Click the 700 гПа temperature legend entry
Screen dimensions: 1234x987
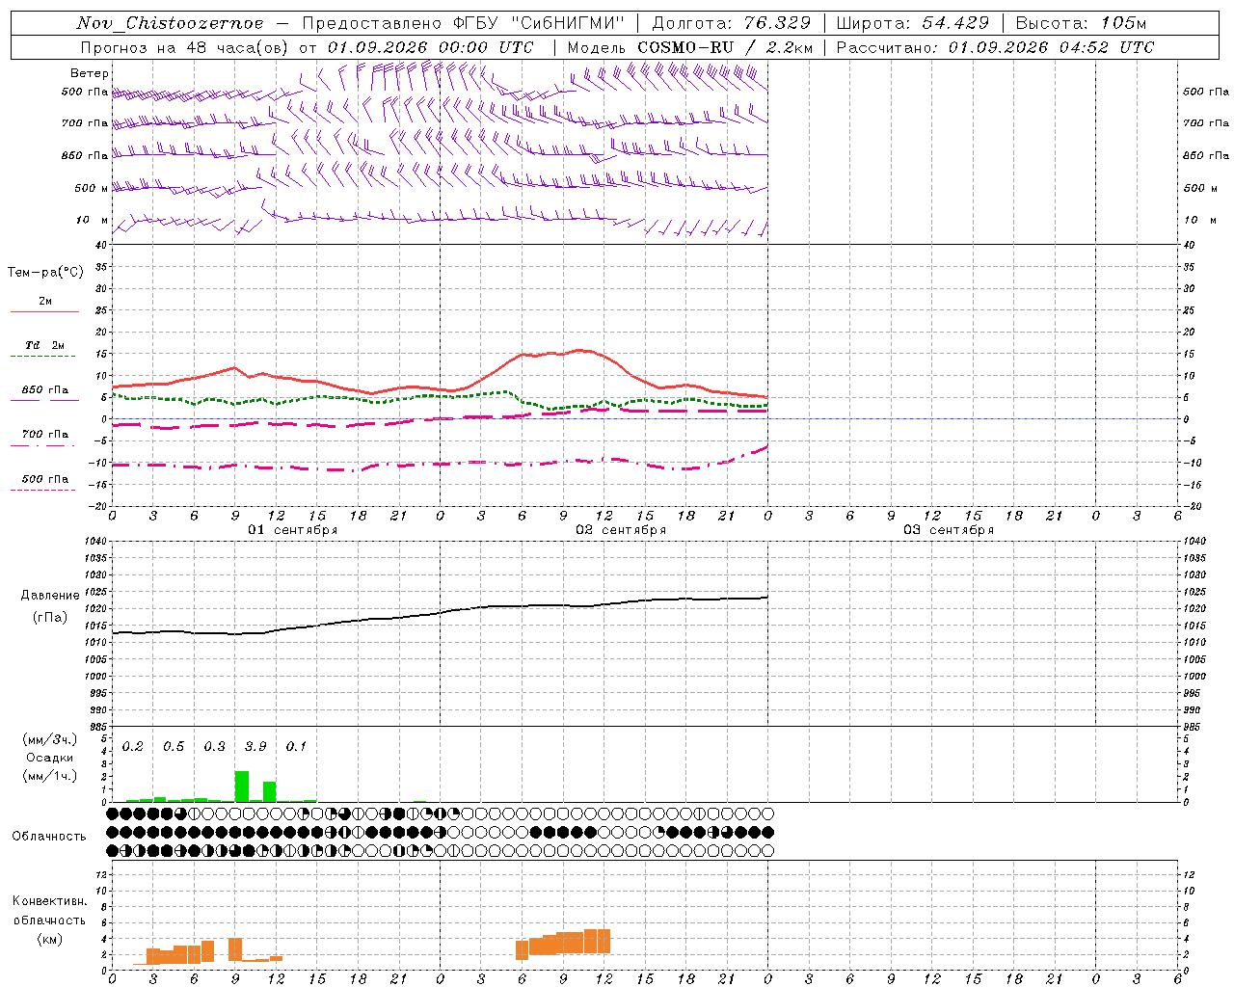(44, 435)
